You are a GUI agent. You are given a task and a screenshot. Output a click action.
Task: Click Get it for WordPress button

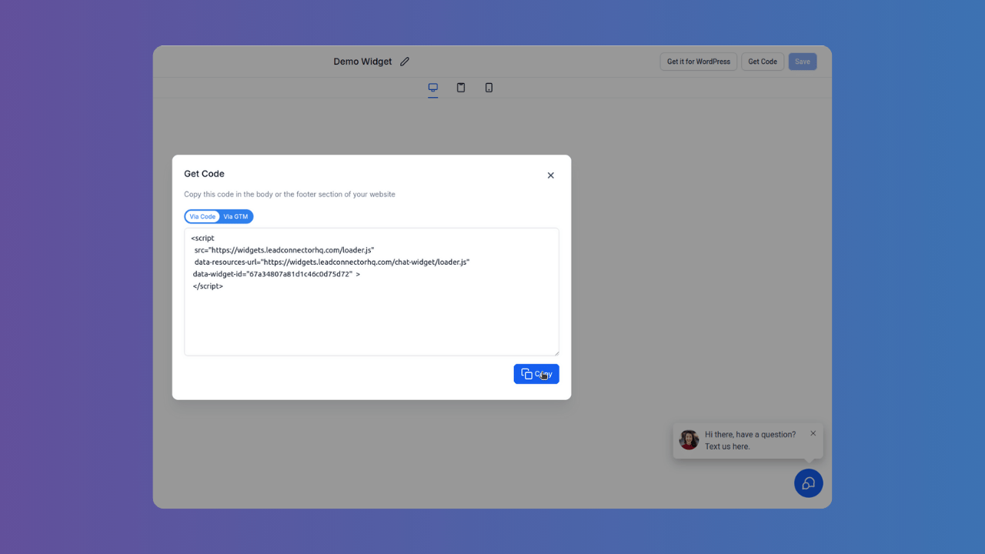point(699,62)
